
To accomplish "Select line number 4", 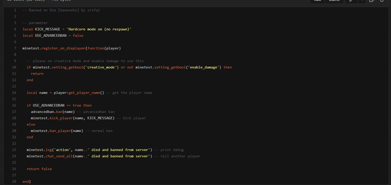I will 15,29.
